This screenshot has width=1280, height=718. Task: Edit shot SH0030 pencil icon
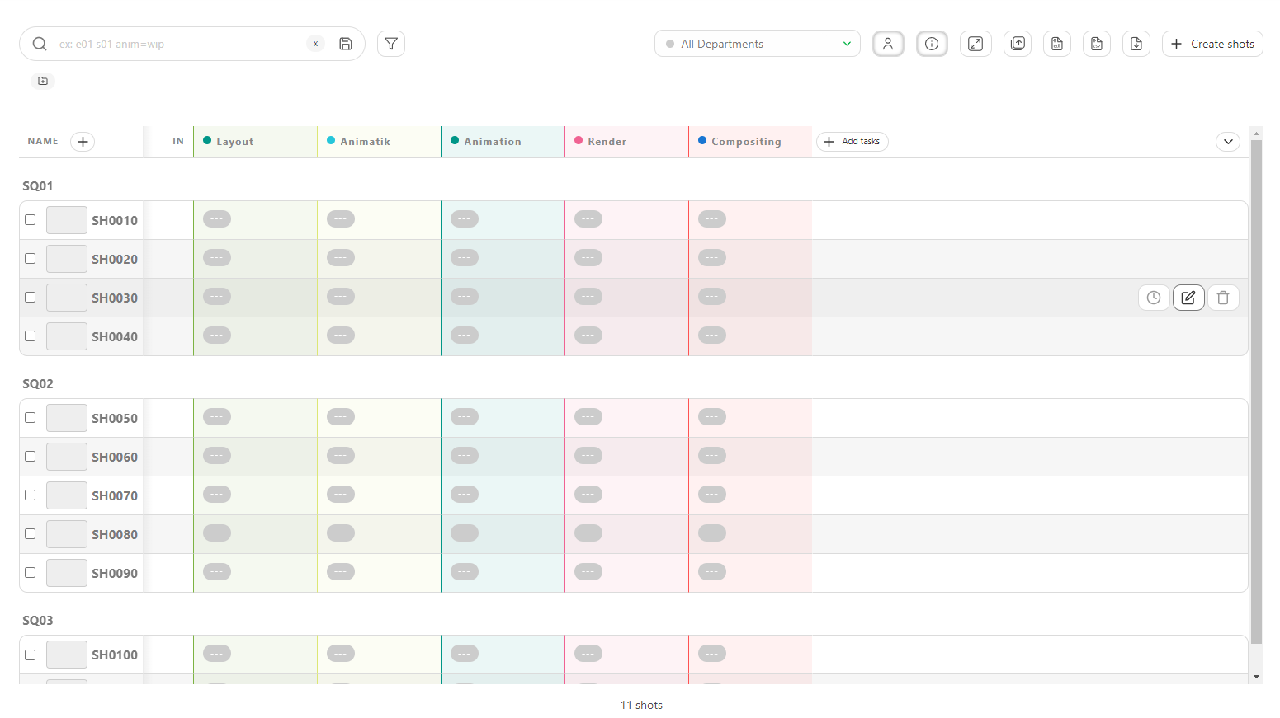pyautogui.click(x=1188, y=298)
